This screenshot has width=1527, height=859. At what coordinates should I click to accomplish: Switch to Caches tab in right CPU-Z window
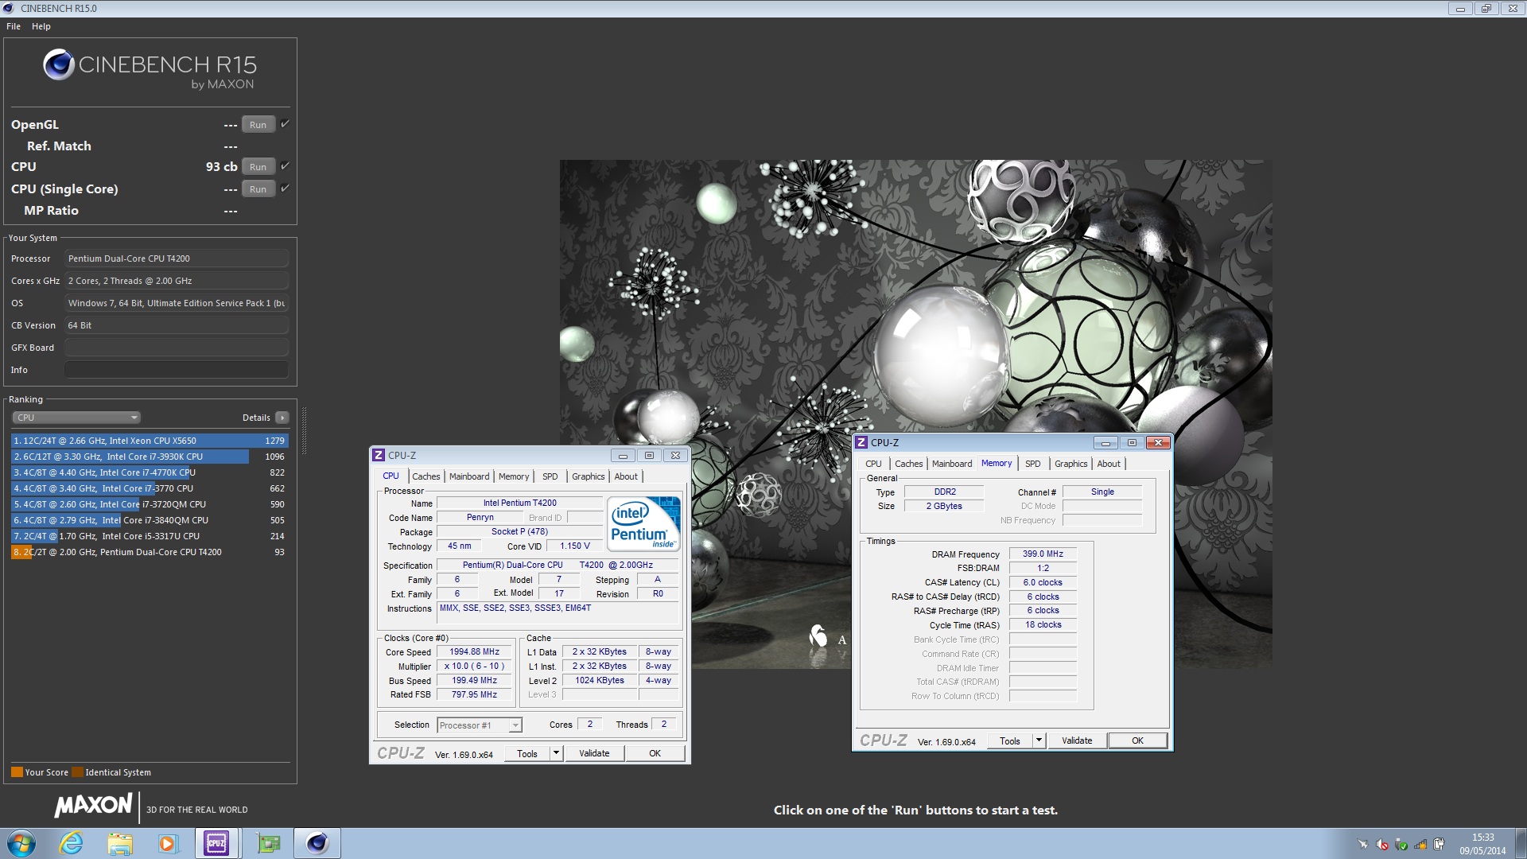[x=908, y=464]
